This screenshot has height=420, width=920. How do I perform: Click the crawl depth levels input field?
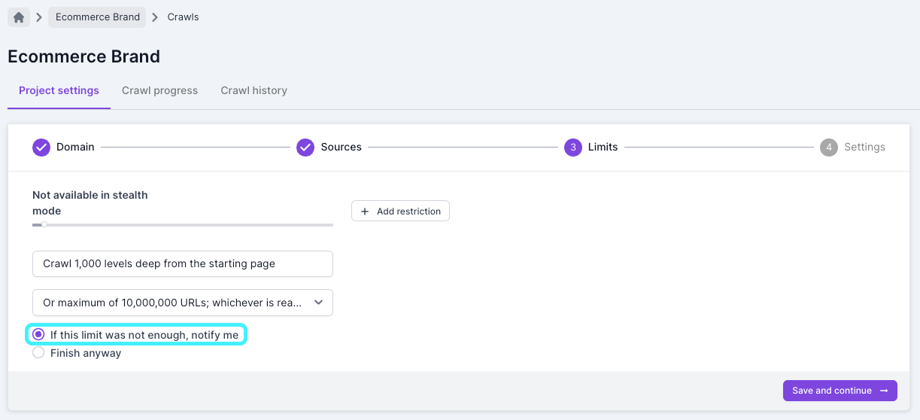click(182, 263)
